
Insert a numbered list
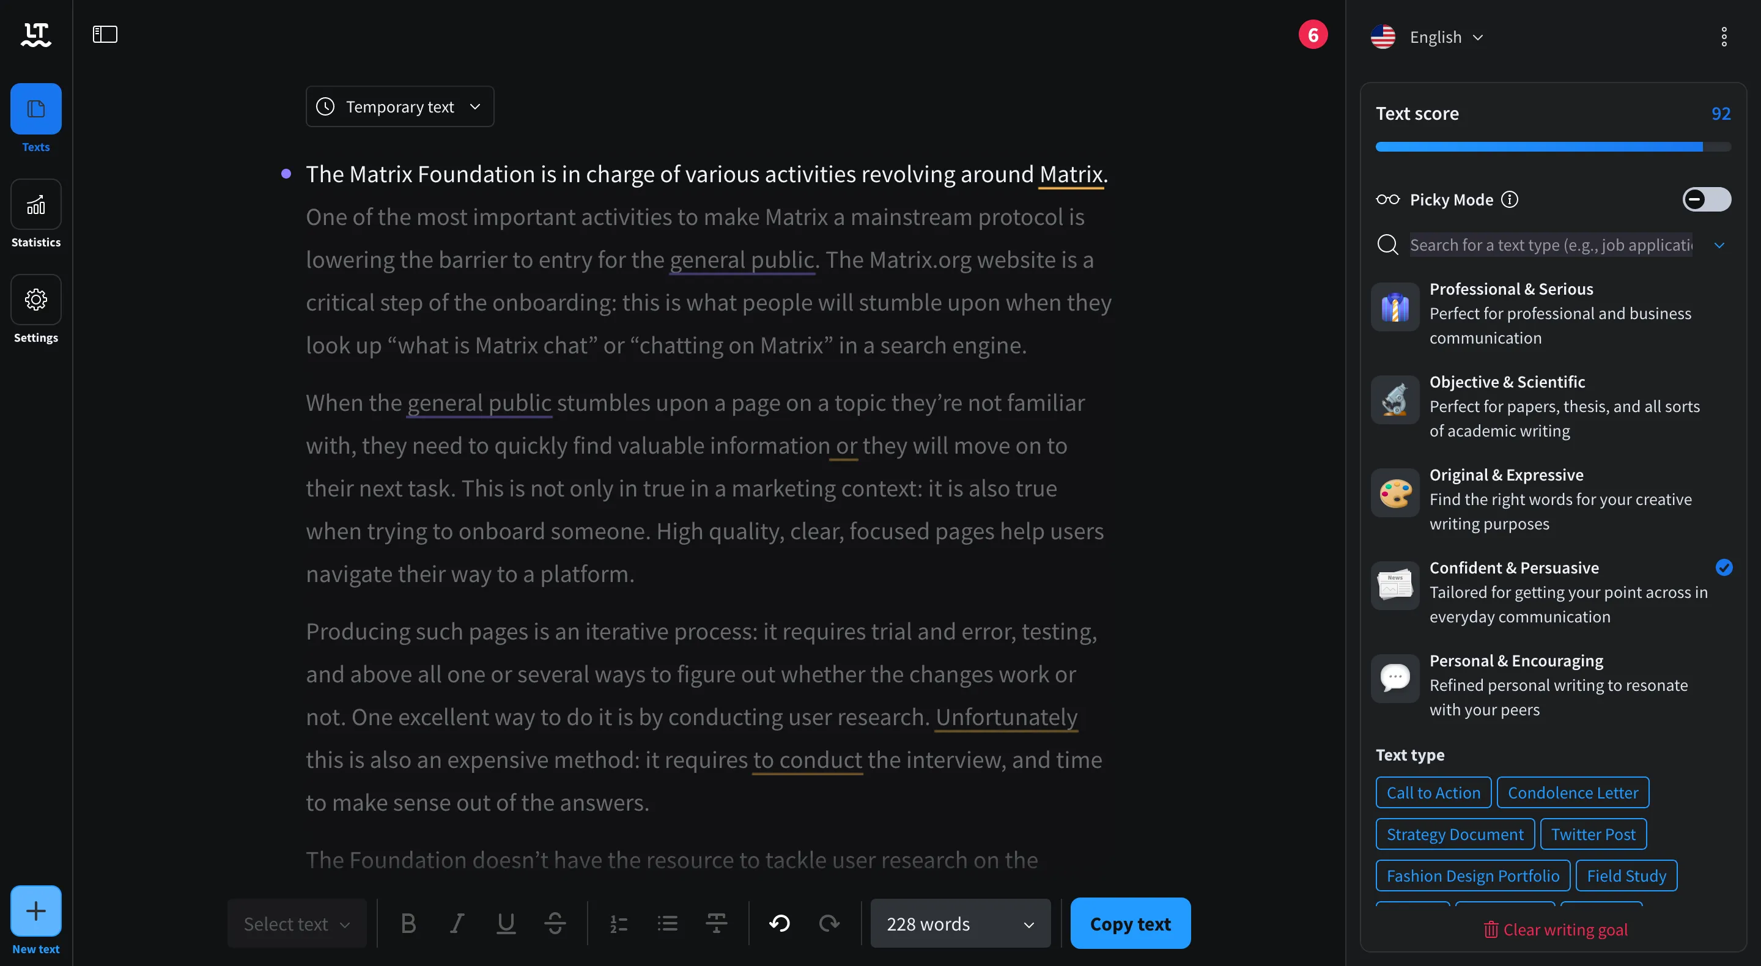pyautogui.click(x=619, y=922)
